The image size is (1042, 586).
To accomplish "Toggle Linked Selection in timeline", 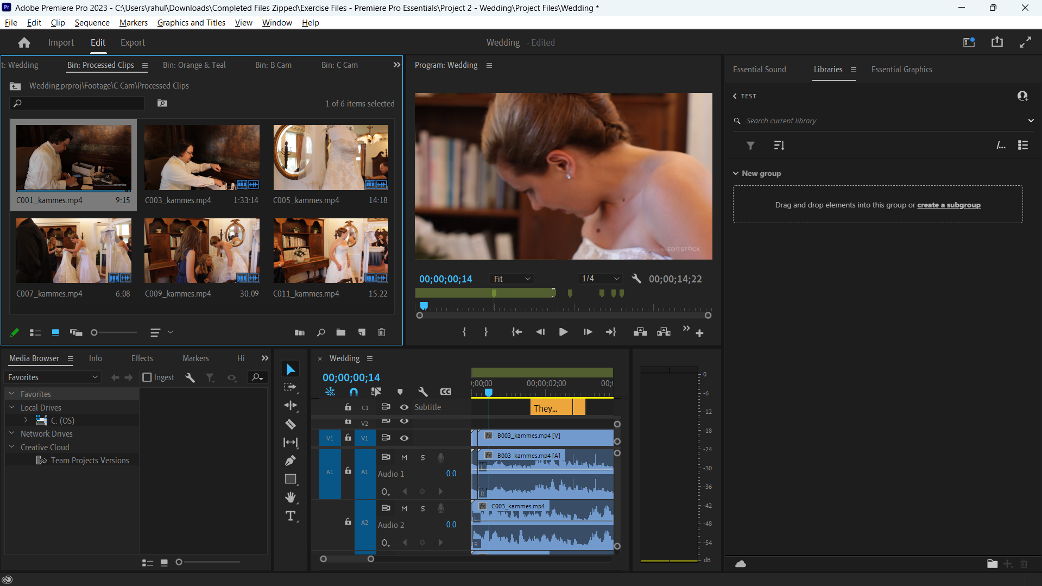I will (x=376, y=392).
